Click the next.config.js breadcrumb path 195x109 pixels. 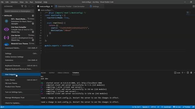point(46,10)
